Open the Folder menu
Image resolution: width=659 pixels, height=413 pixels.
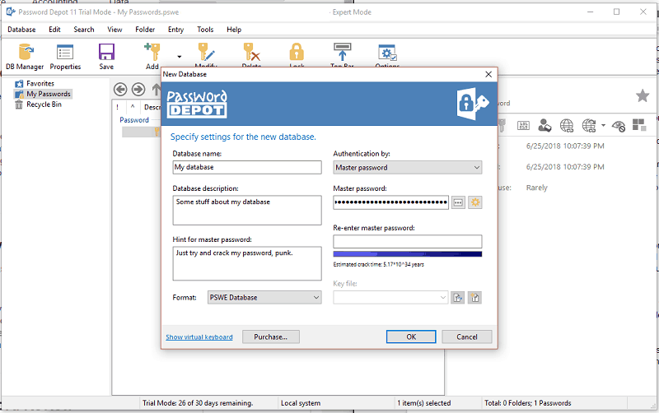tap(145, 30)
